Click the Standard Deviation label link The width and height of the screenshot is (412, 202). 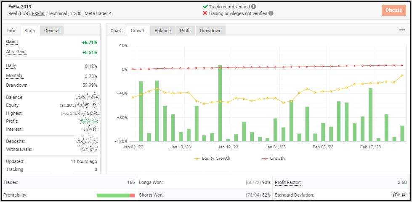click(294, 195)
